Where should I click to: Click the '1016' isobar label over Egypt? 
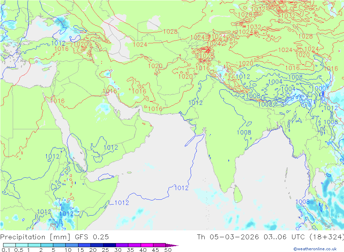coord(57,101)
